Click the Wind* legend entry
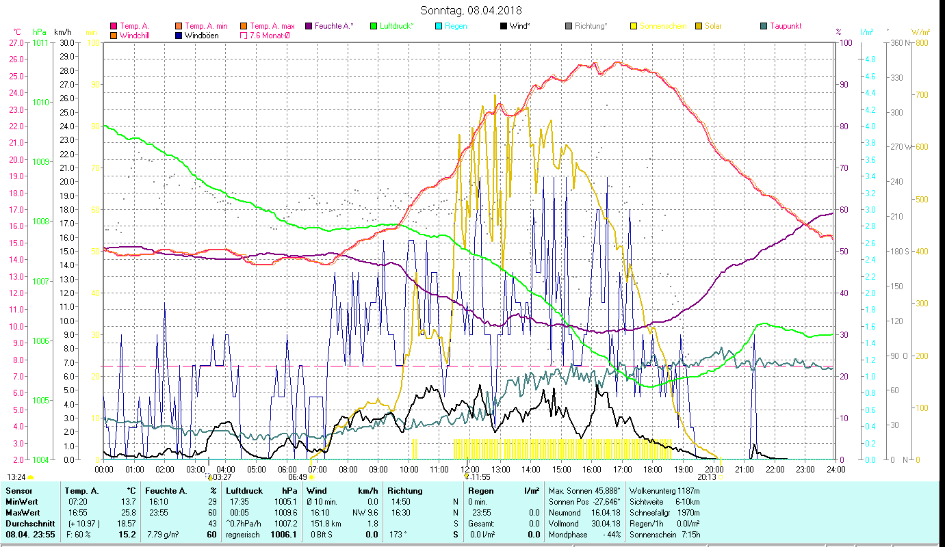This screenshot has width=945, height=547. tap(515, 26)
